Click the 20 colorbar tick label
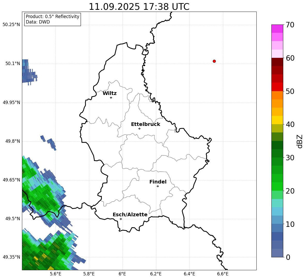This screenshot has width=306, height=279. 290,191
